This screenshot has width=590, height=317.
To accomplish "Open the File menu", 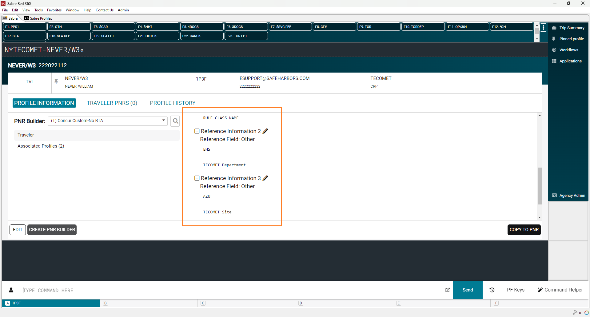I will tap(5, 10).
